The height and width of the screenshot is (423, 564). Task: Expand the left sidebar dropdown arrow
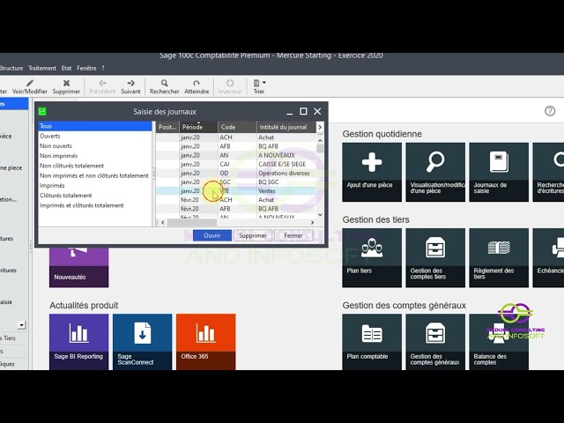pyautogui.click(x=21, y=325)
